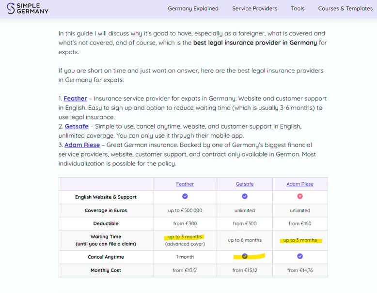Screen dimensions: 377x293
Task: Click bold 'best legal insurance provider in Germany' text
Action: pyautogui.click(x=255, y=43)
